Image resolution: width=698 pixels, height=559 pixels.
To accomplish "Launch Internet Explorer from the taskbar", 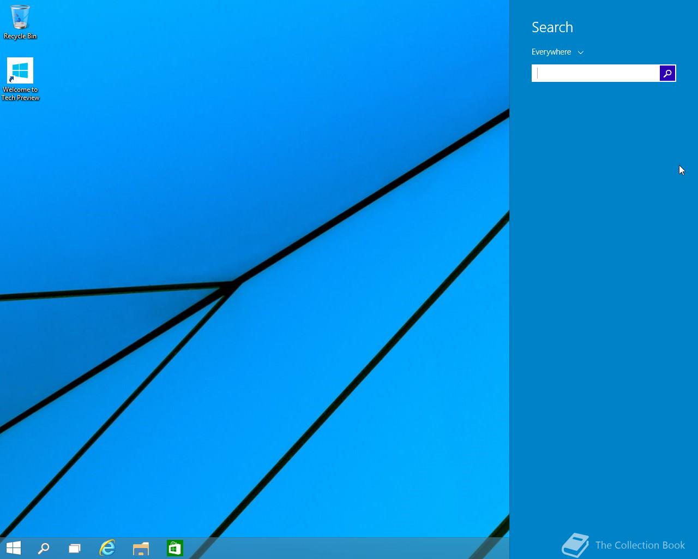I will (107, 548).
